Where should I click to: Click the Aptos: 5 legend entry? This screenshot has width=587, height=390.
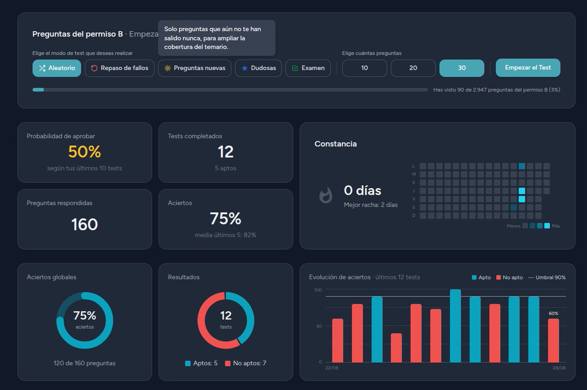[x=202, y=363]
